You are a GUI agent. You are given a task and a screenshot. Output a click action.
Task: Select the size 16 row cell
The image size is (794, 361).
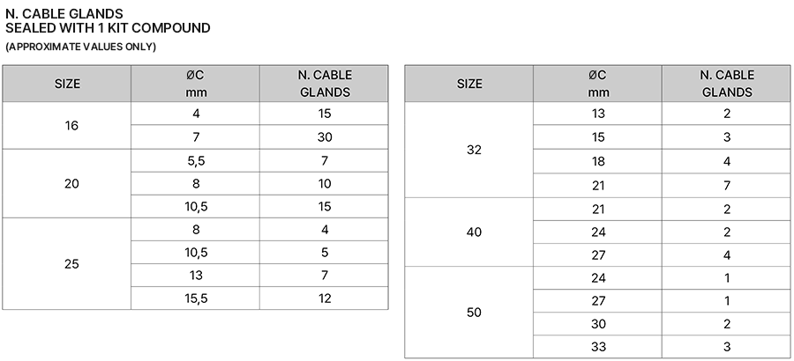(x=72, y=126)
